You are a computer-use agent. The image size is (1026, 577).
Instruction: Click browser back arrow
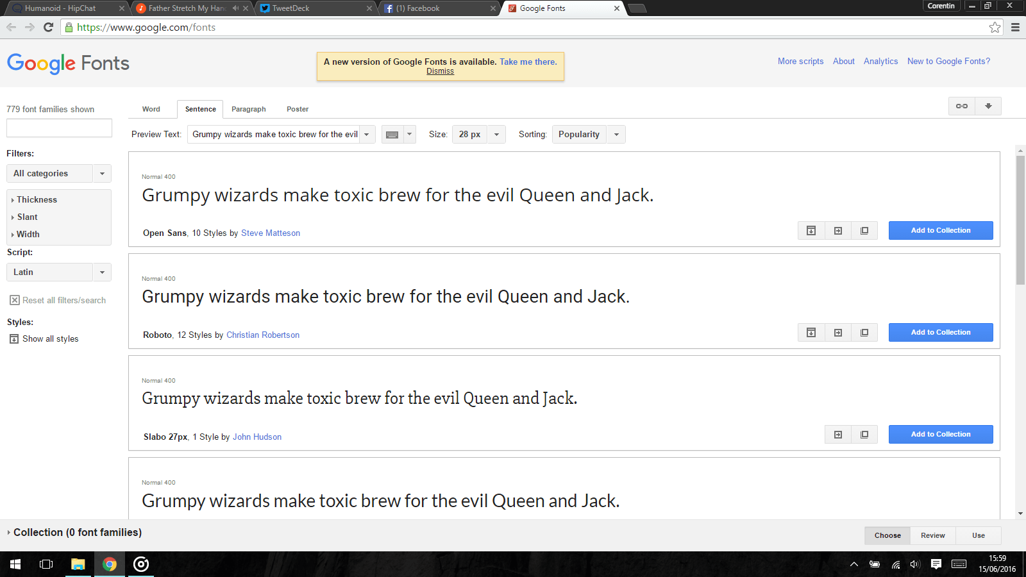11,27
